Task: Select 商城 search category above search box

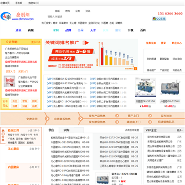Action: tap(57, 11)
